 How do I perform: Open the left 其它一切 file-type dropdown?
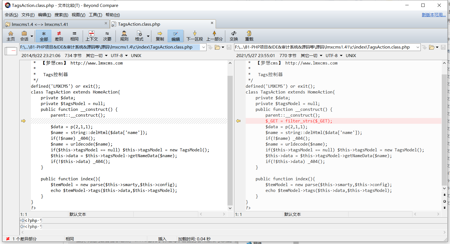click(x=97, y=56)
